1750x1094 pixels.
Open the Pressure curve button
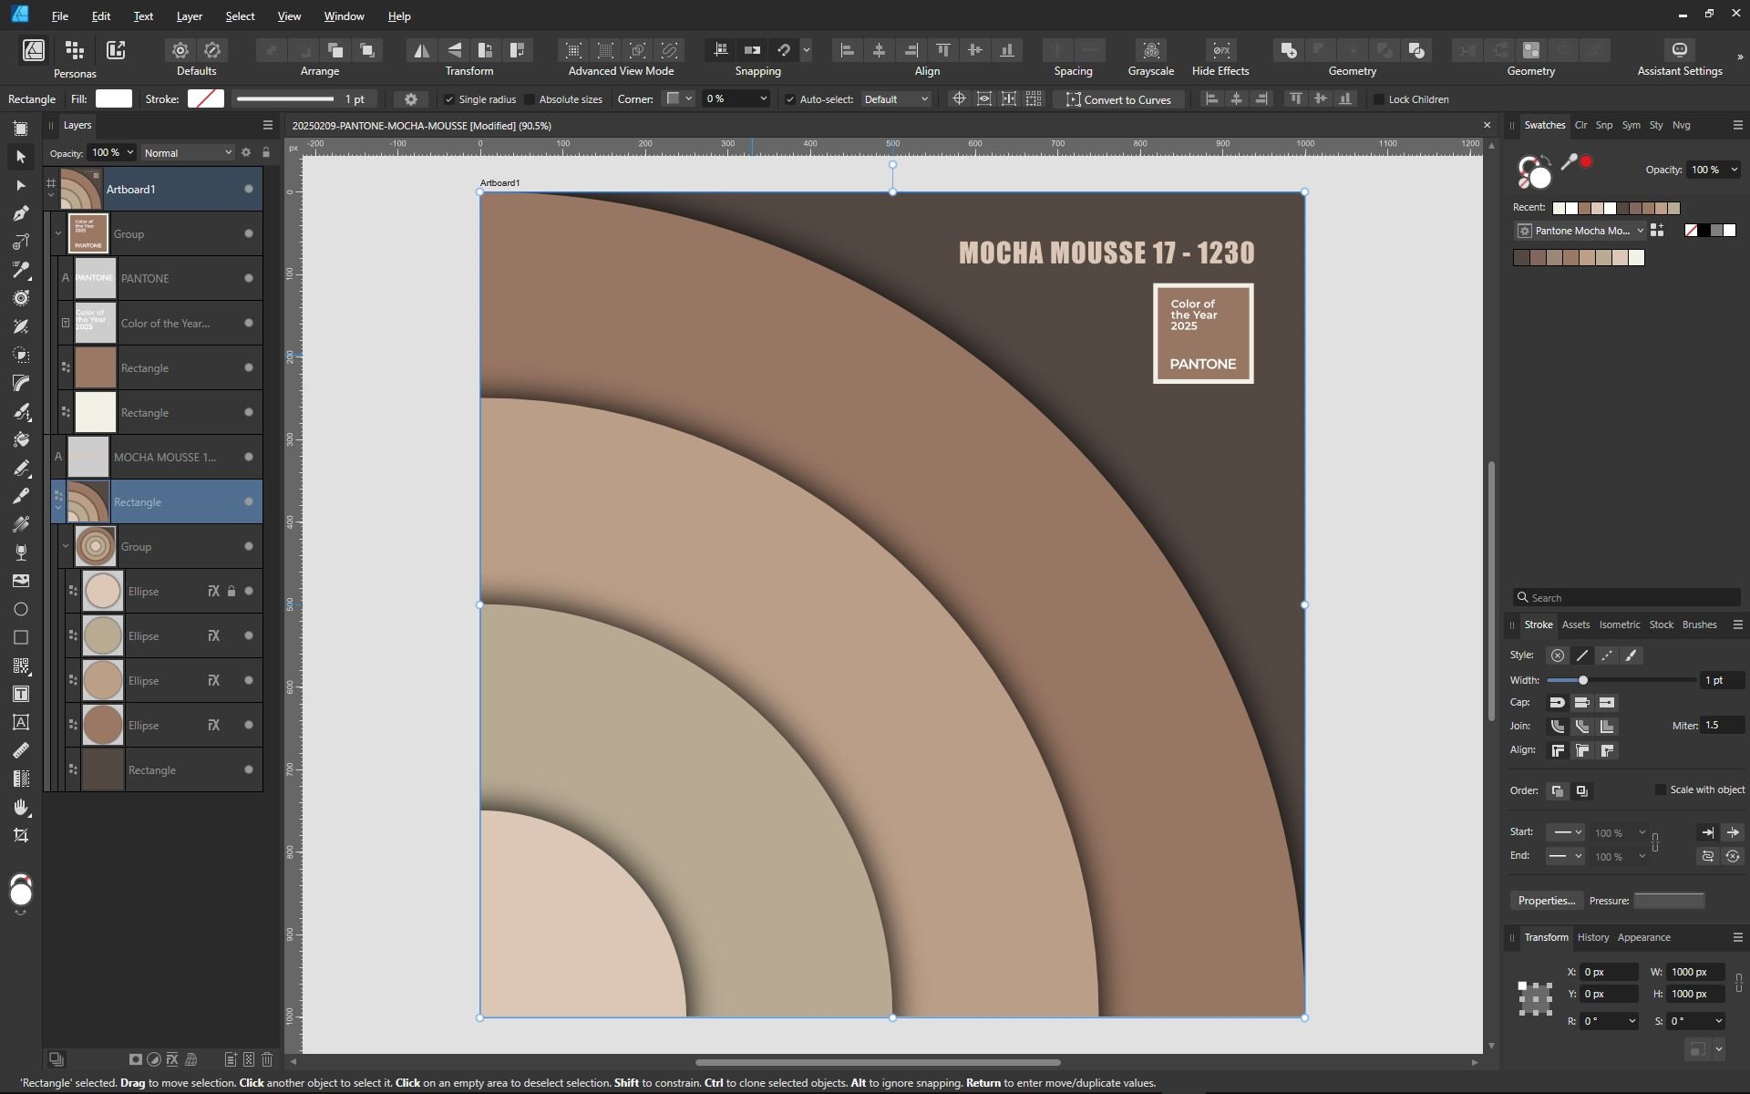click(1669, 901)
